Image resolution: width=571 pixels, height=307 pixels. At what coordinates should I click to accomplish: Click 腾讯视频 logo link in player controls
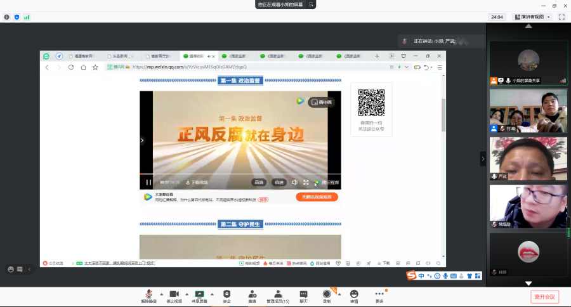[x=327, y=182]
